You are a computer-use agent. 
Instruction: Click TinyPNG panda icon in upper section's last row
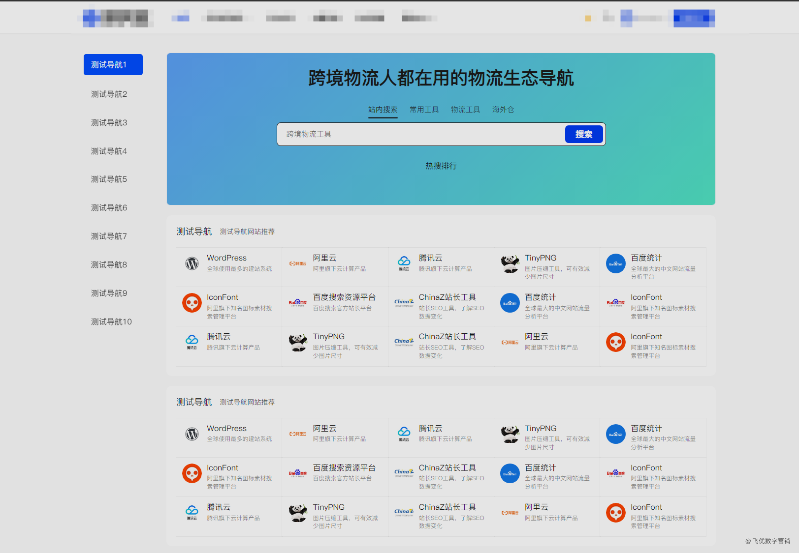(x=298, y=343)
